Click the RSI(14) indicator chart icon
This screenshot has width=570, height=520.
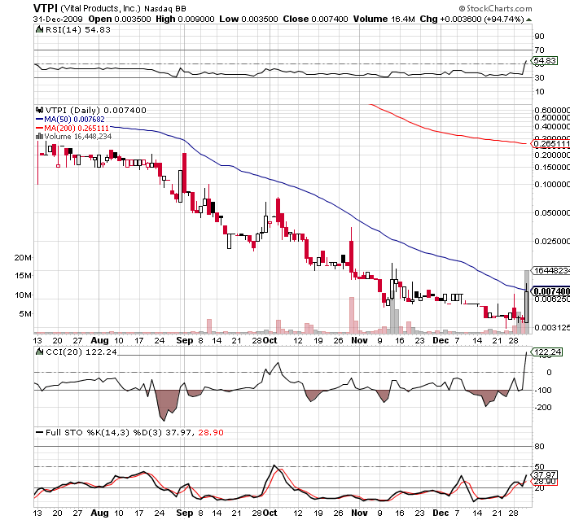tap(39, 29)
